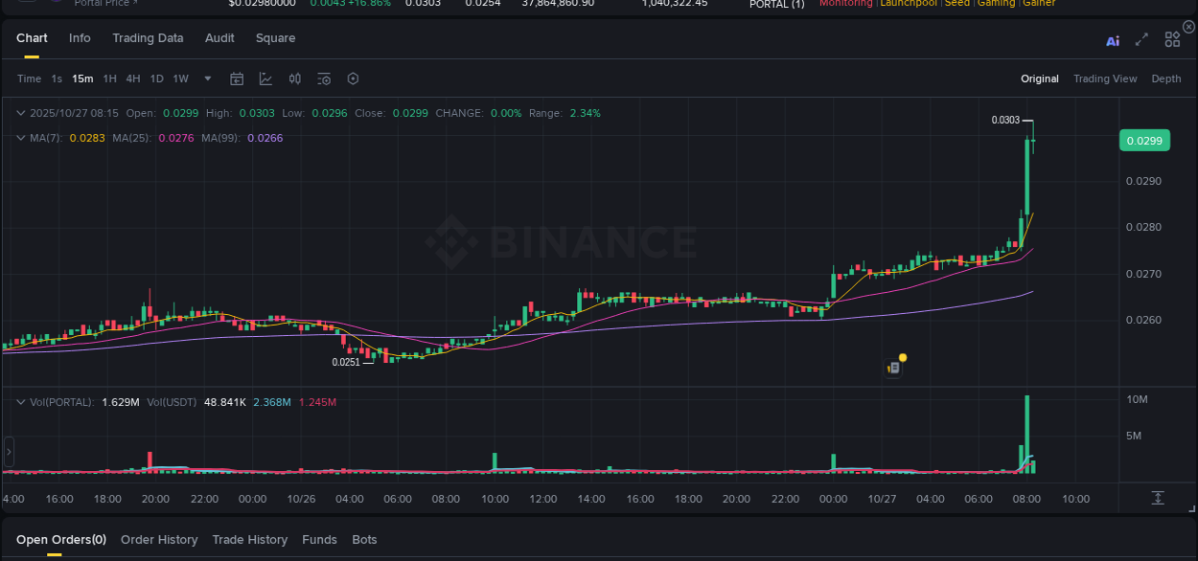Viewport: 1198px width, 561px height.
Task: Change the chart style type
Action: [x=265, y=79]
